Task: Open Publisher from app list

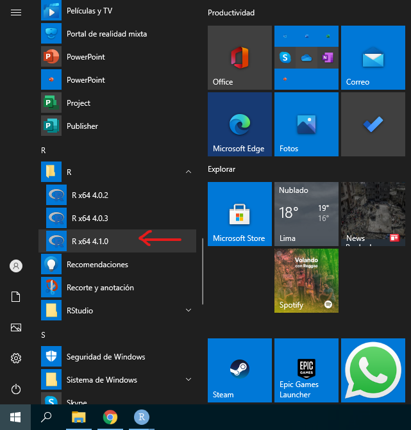Action: 118,126
